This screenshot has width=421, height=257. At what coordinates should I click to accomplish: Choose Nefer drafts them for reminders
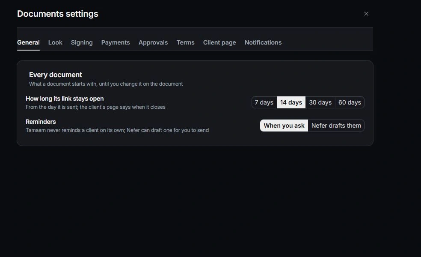[x=336, y=126]
